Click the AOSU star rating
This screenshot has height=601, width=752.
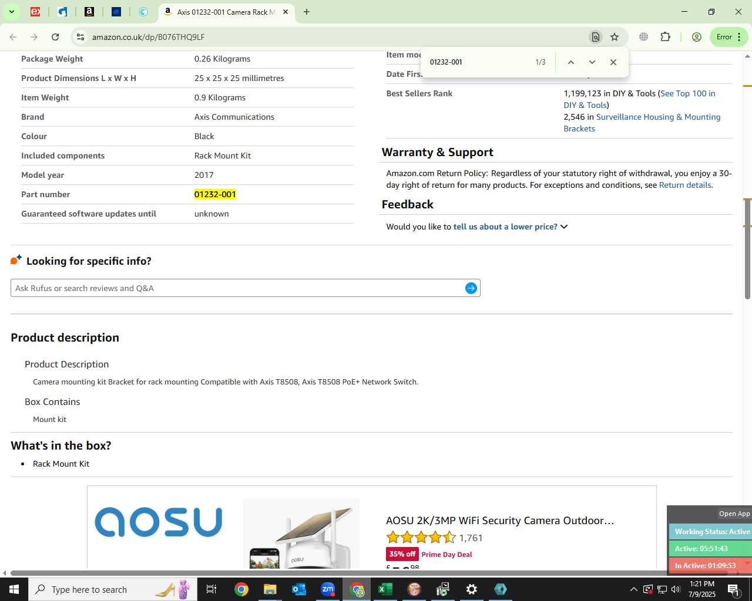point(421,538)
